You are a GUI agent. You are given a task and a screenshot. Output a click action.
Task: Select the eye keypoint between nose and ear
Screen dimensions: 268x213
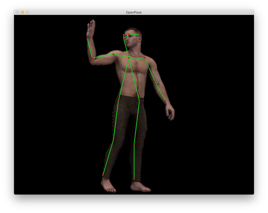pos(129,35)
